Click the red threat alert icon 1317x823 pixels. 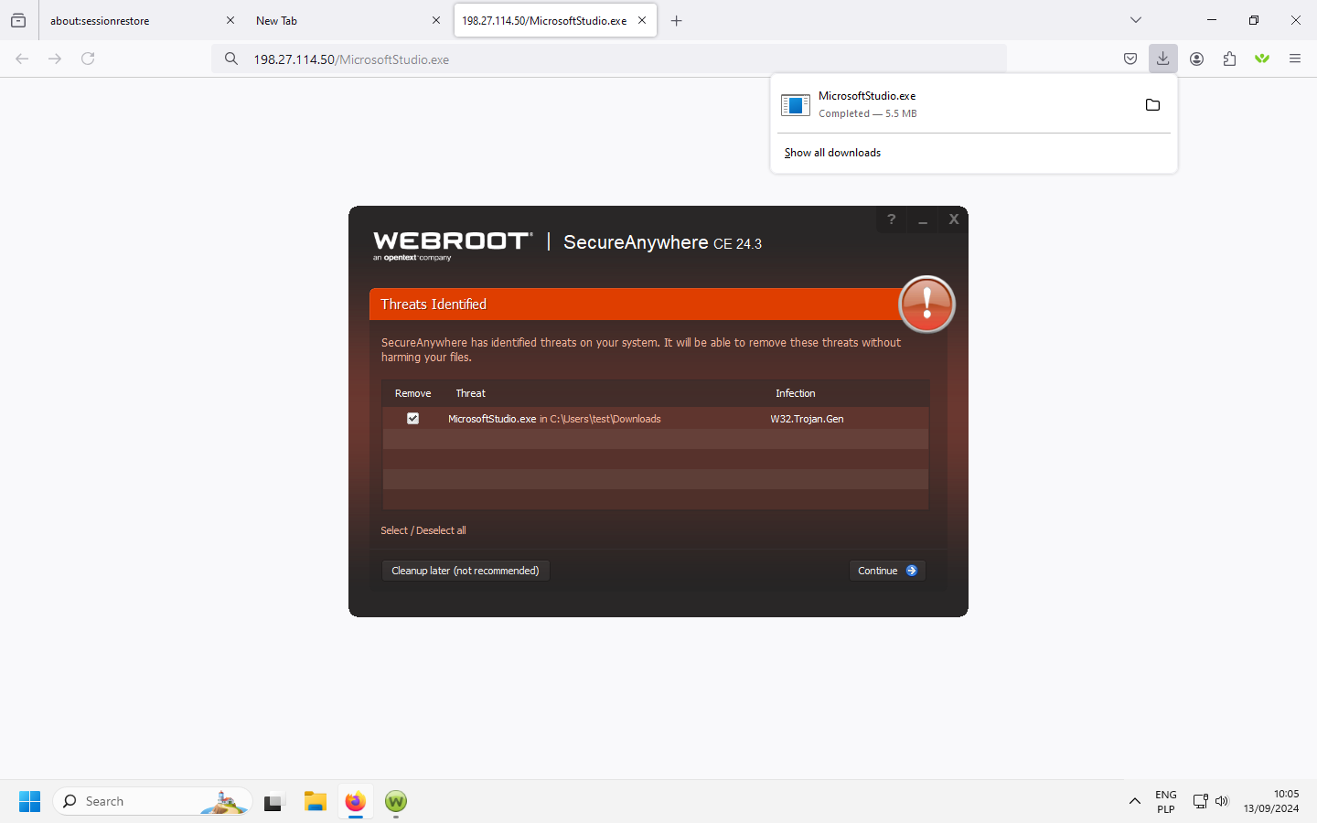926,304
